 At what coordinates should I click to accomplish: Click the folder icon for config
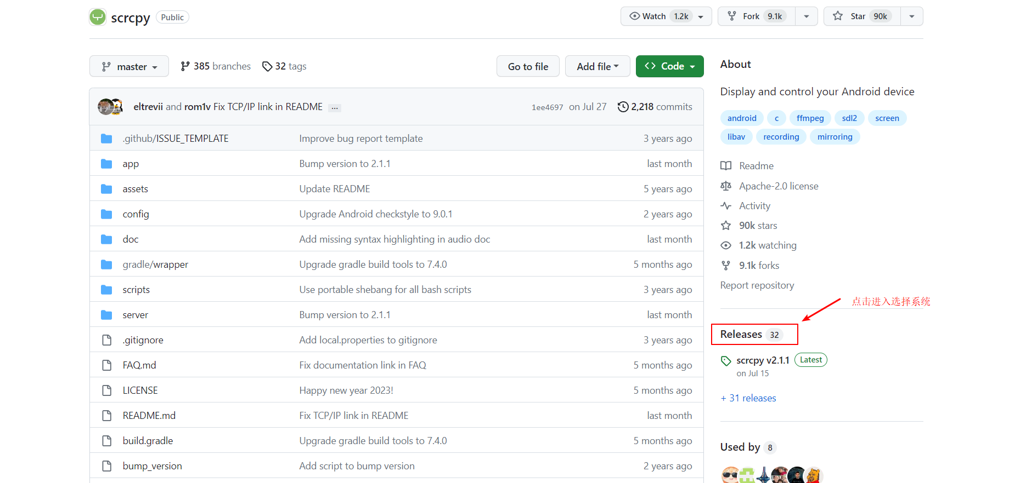click(x=106, y=214)
